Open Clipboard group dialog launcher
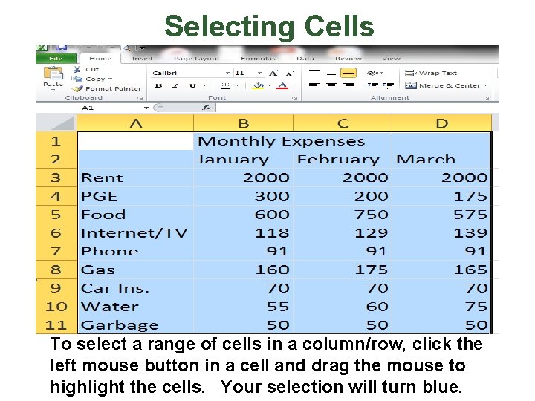 coord(140,98)
